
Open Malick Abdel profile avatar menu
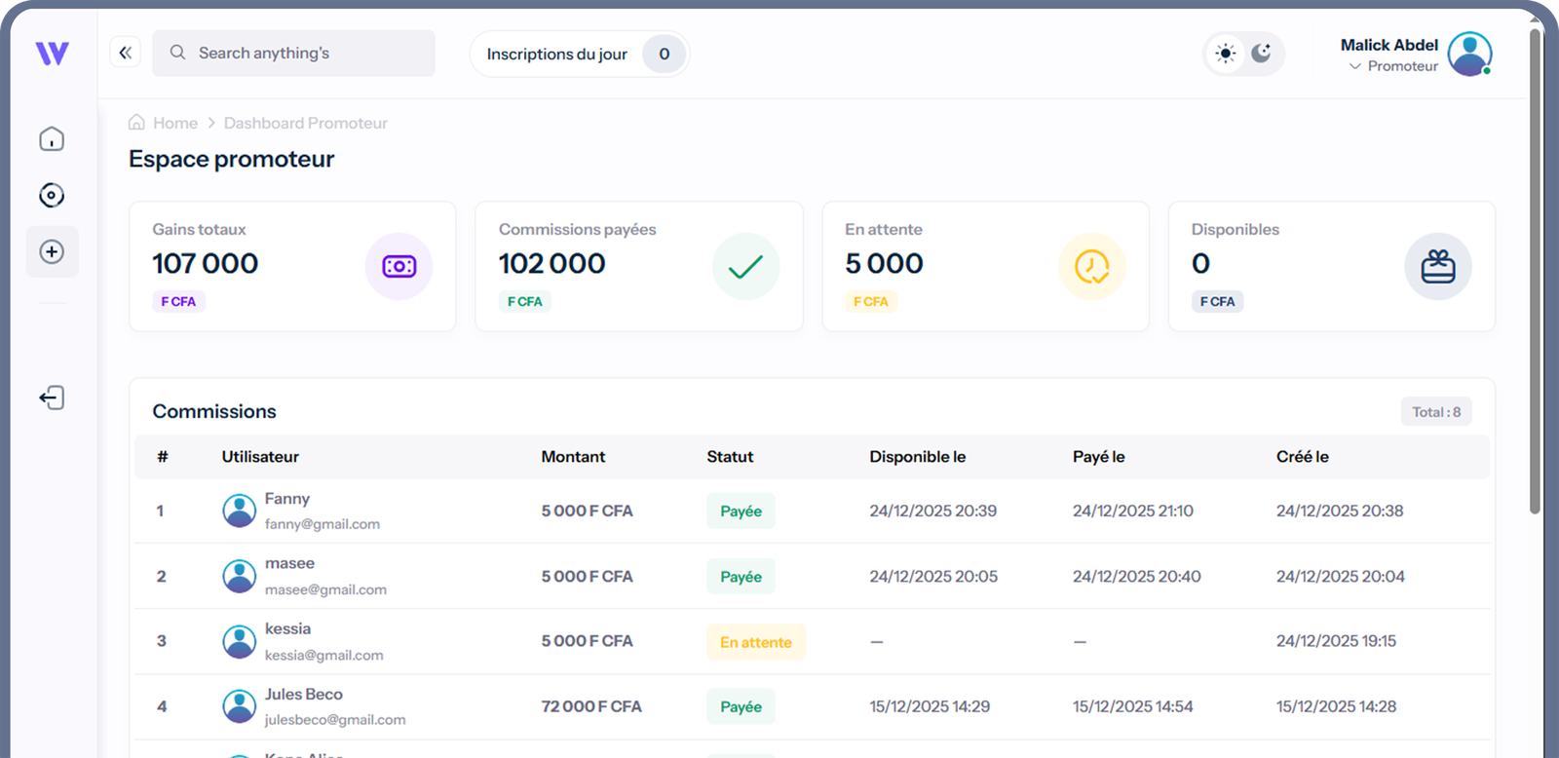[1469, 54]
